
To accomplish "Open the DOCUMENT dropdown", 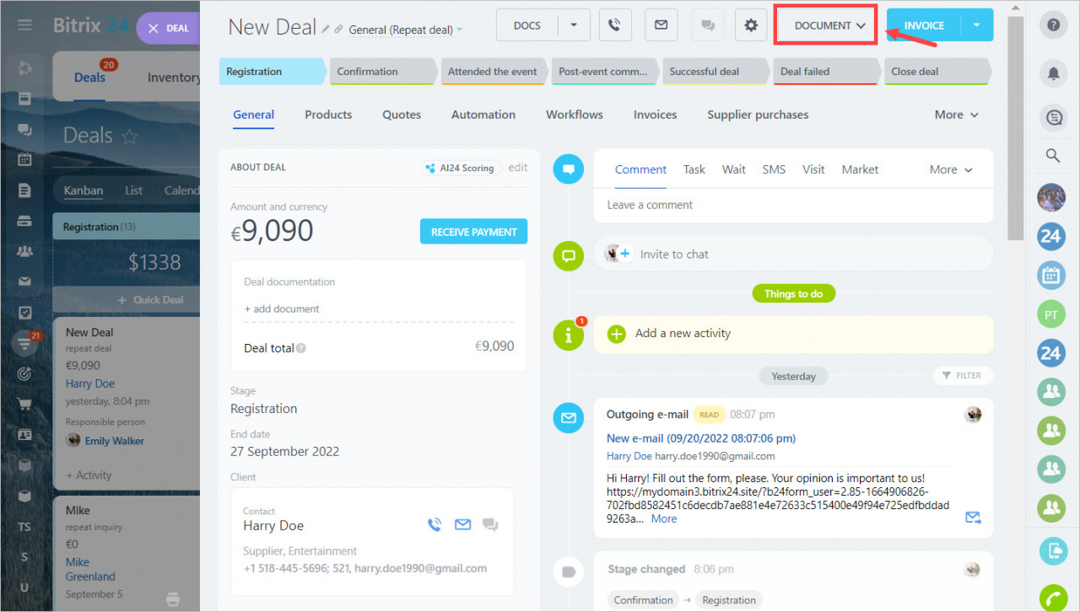I will pyautogui.click(x=826, y=25).
